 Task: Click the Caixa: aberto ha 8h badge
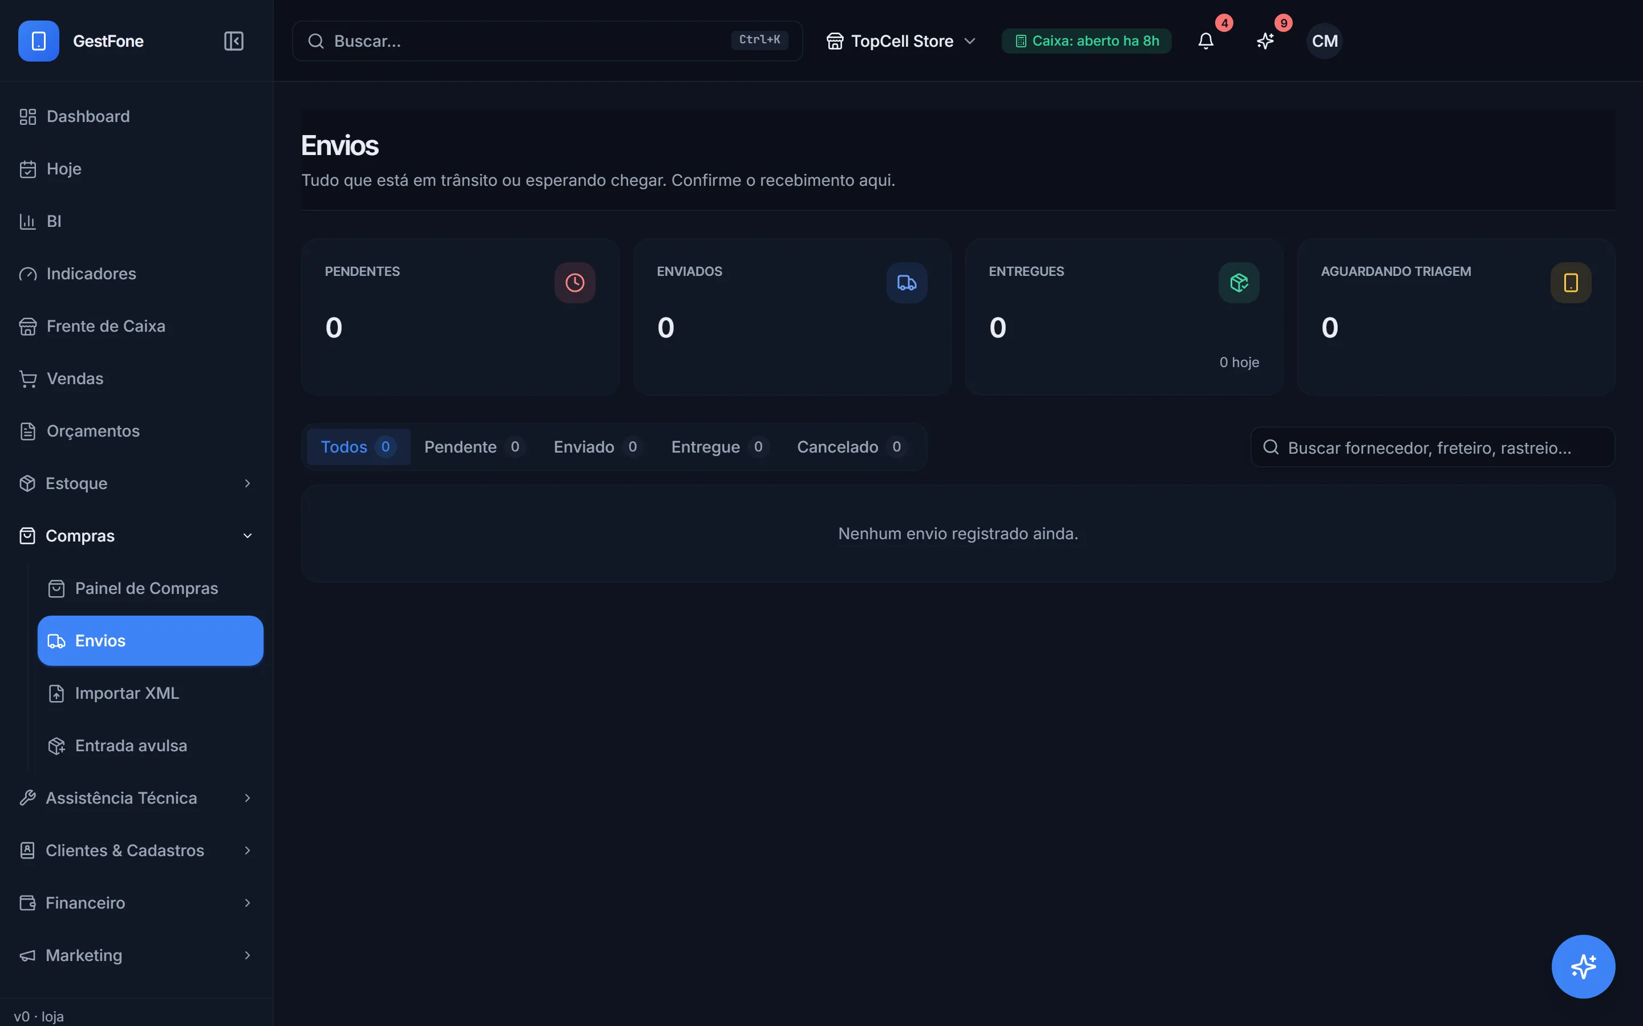coord(1086,40)
